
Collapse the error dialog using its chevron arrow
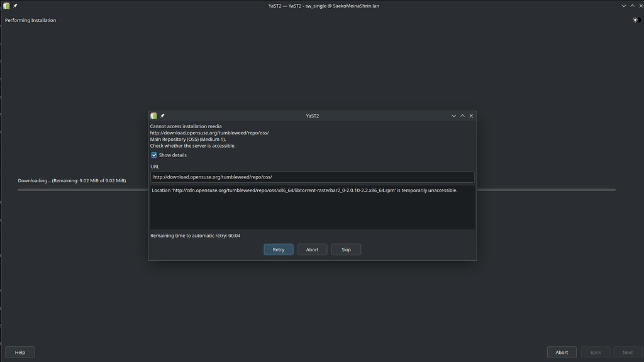coord(453,116)
